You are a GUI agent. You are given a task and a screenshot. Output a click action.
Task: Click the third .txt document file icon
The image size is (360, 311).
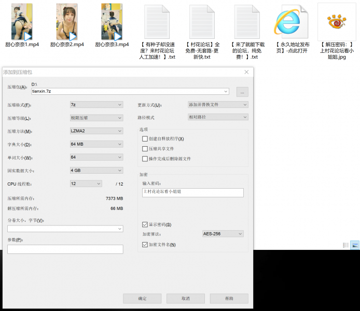tap(247, 22)
